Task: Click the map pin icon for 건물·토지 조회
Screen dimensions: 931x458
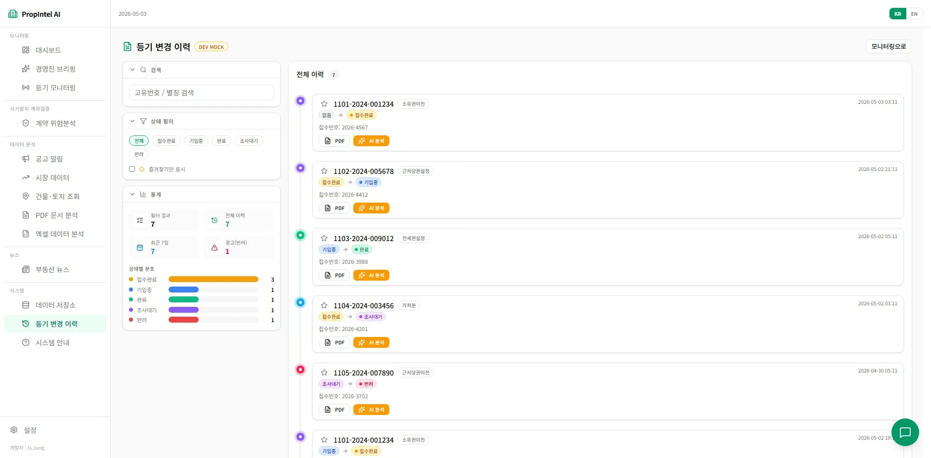Action: point(26,196)
